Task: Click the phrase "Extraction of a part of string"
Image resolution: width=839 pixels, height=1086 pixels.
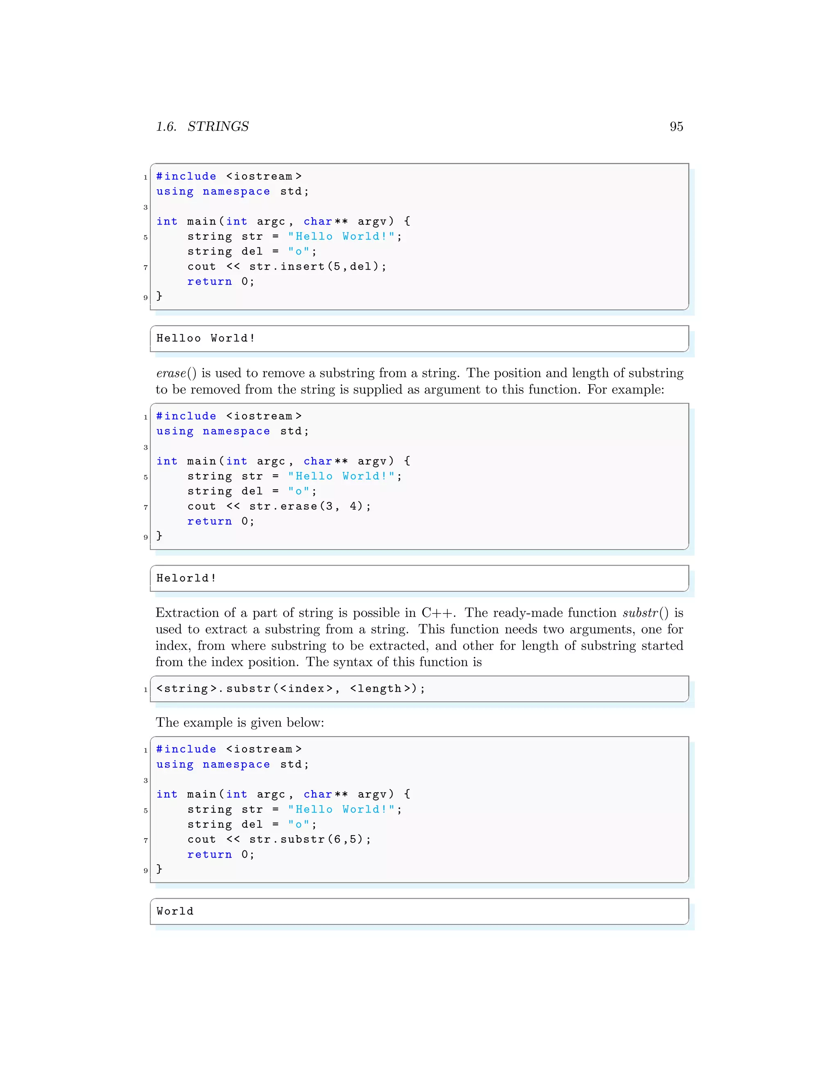Action: click(245, 613)
